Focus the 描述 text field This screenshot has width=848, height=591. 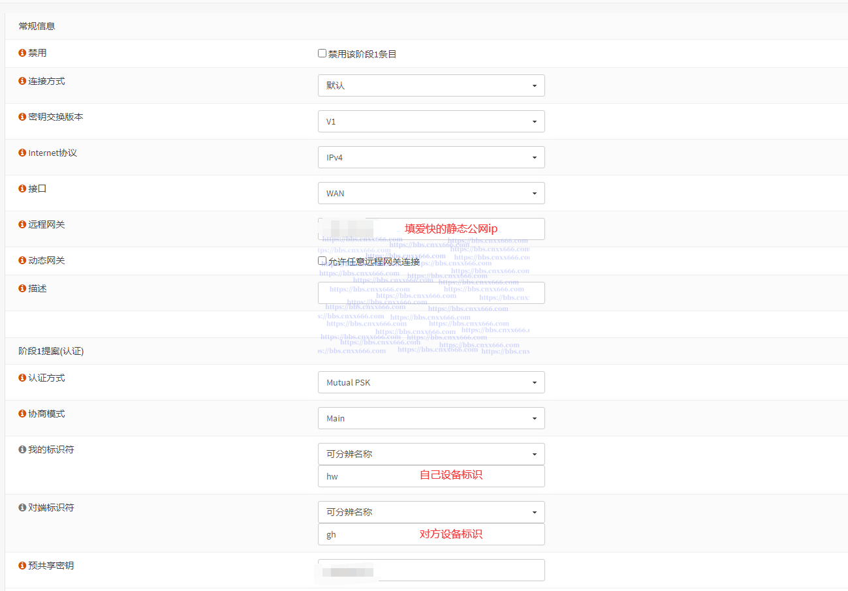tap(431, 293)
